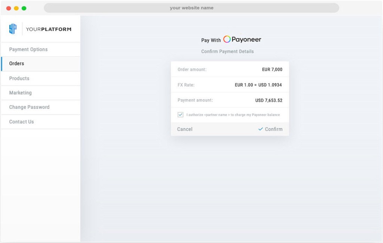The image size is (383, 243).
Task: Click the FX Rate label
Action: (x=186, y=85)
